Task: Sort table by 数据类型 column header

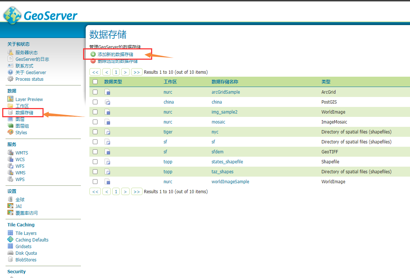Action: 113,82
